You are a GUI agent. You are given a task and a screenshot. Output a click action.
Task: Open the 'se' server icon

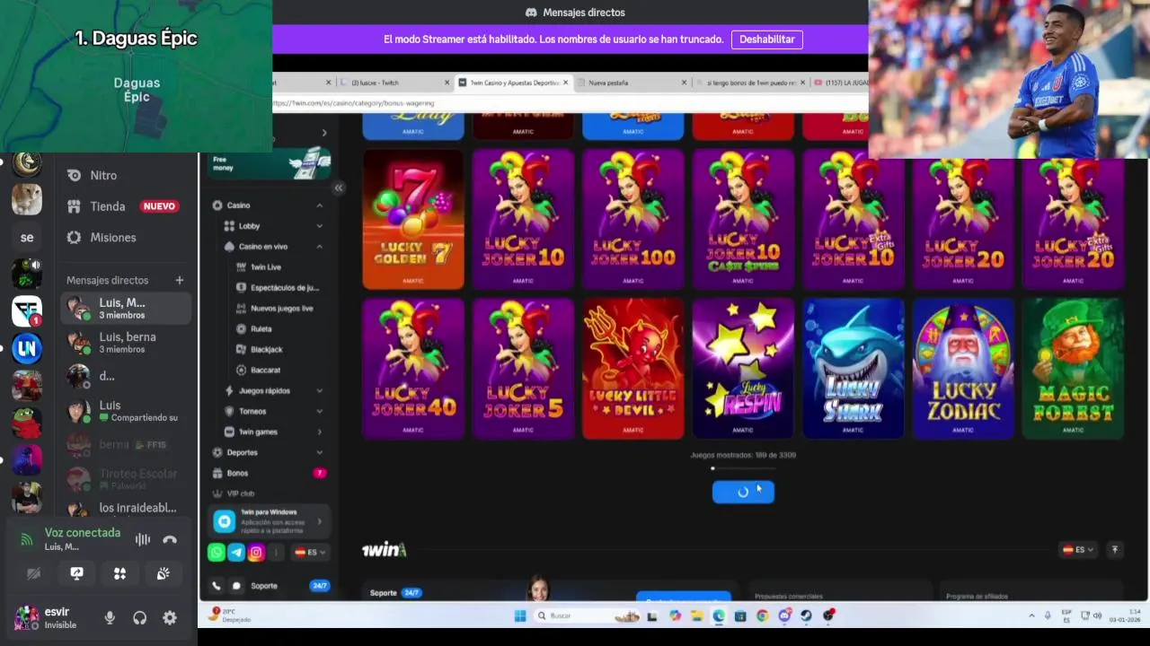[27, 238]
